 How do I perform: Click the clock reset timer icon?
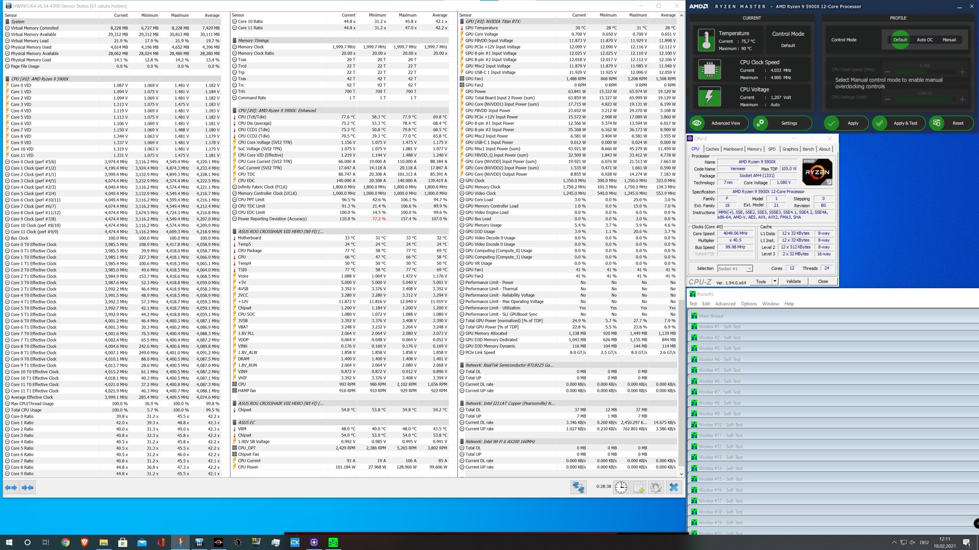621,487
